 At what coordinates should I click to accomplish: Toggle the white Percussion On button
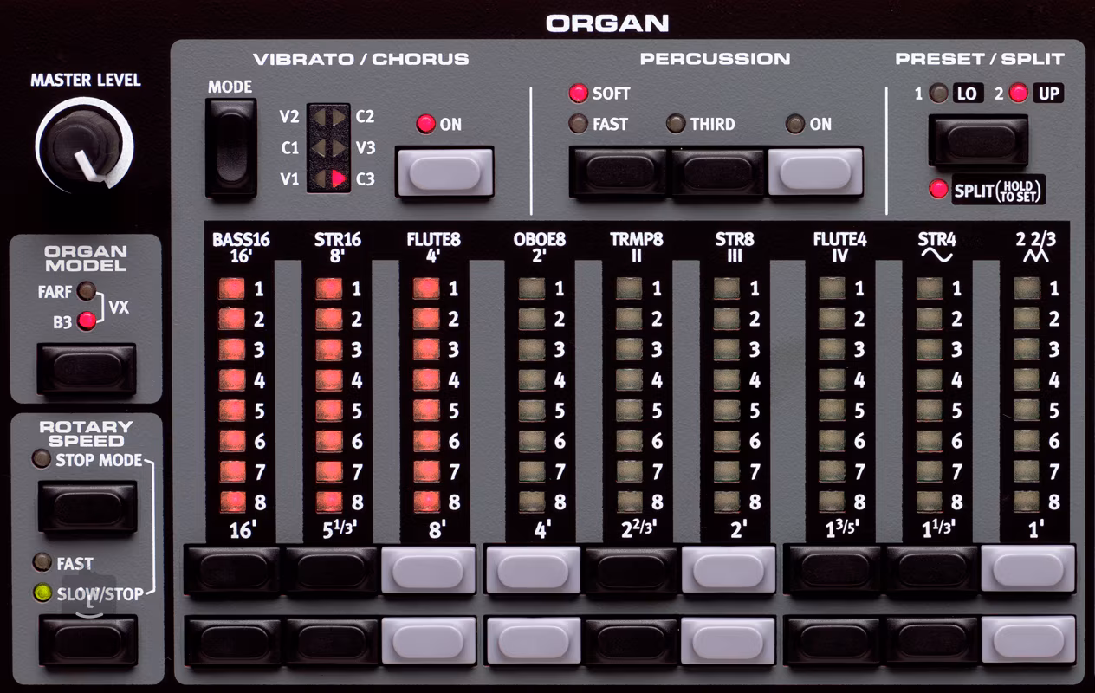tap(815, 172)
